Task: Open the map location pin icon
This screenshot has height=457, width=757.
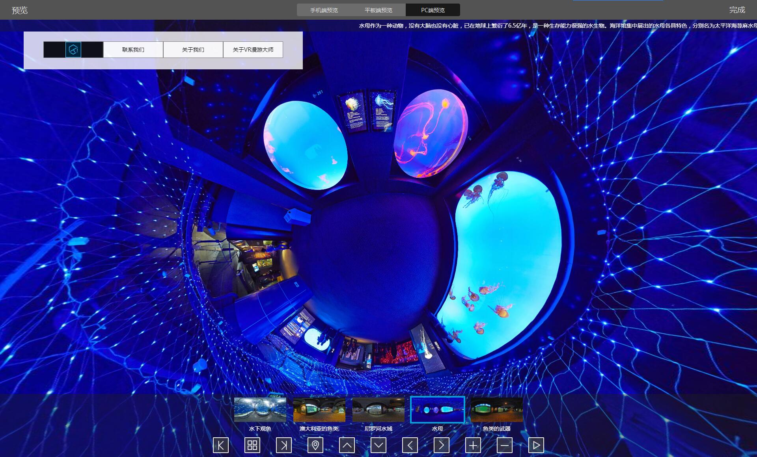Action: click(315, 445)
